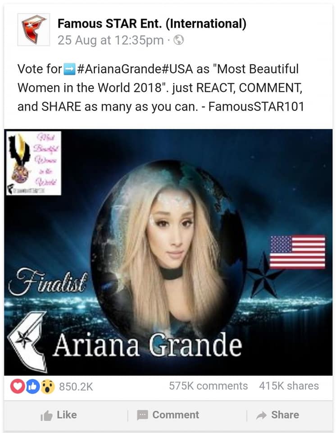336x433 pixels.
Task: Click the speech bubble Comment icon
Action: tap(142, 415)
